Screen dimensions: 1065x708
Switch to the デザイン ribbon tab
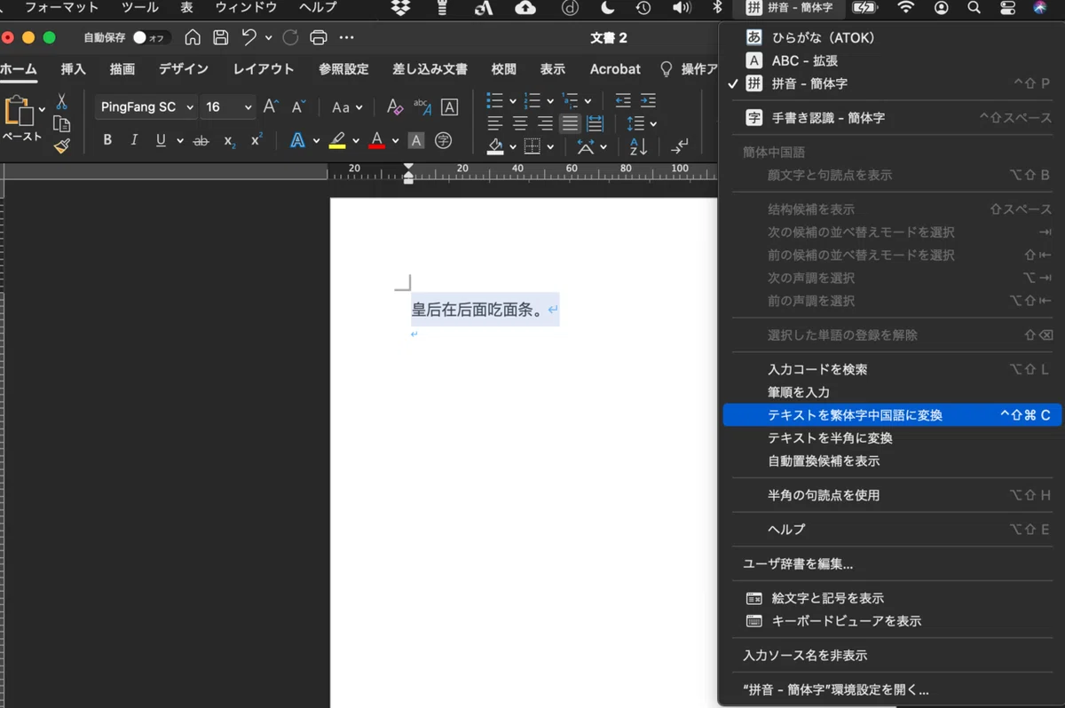pos(184,68)
